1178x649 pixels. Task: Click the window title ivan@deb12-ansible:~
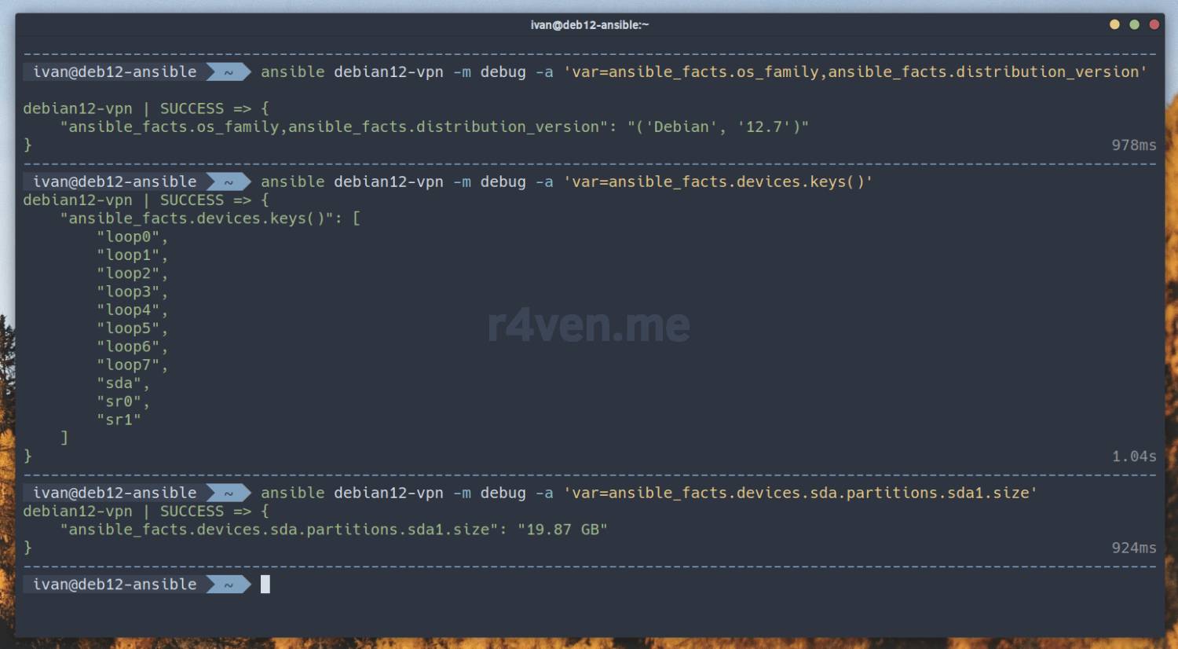(589, 25)
